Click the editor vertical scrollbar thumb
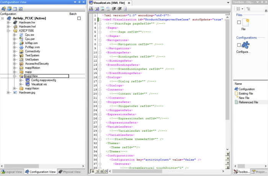This screenshot has height=176, width=268. [x=227, y=69]
